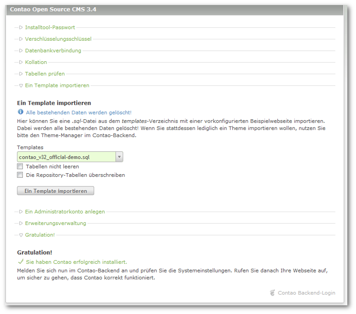Expand the Datenbankverbindung section triangle

tap(21, 51)
